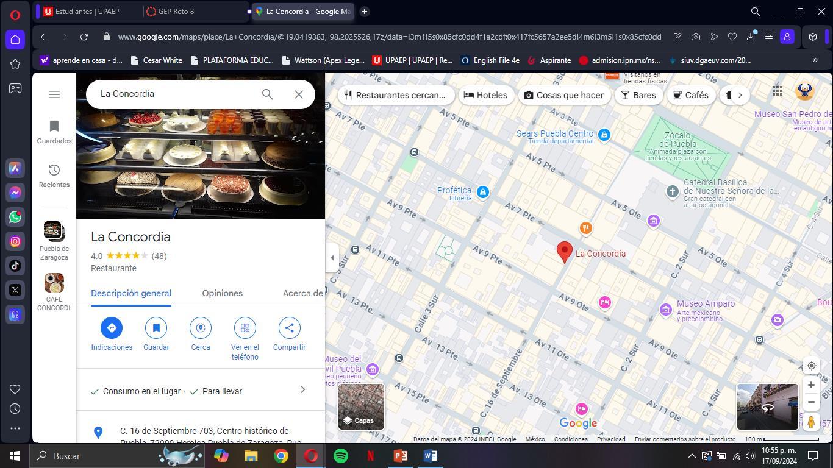
Task: Open the Café Concordia recent item
Action: pos(54,292)
